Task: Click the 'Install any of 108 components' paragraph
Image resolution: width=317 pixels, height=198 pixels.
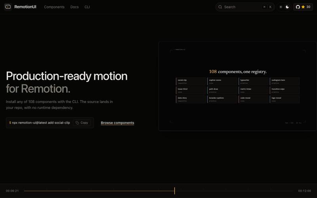Action: click(x=59, y=105)
